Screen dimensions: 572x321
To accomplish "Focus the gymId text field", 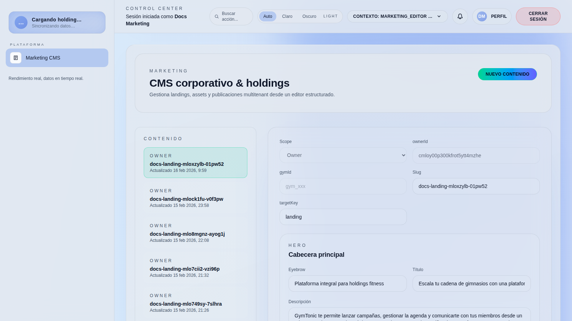I will click(343, 186).
